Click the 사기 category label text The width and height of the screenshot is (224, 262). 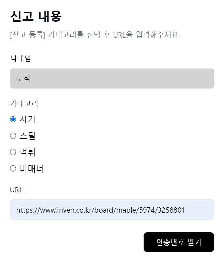tap(27, 119)
